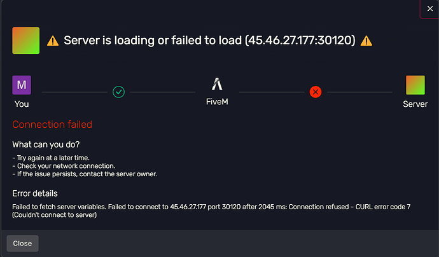Viewport: 439px width, 257px height.
Task: Click the FiveM label text
Action: tap(217, 102)
